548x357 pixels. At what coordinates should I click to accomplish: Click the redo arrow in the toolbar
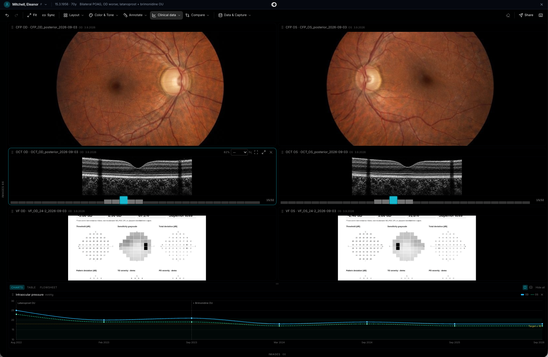click(x=16, y=15)
